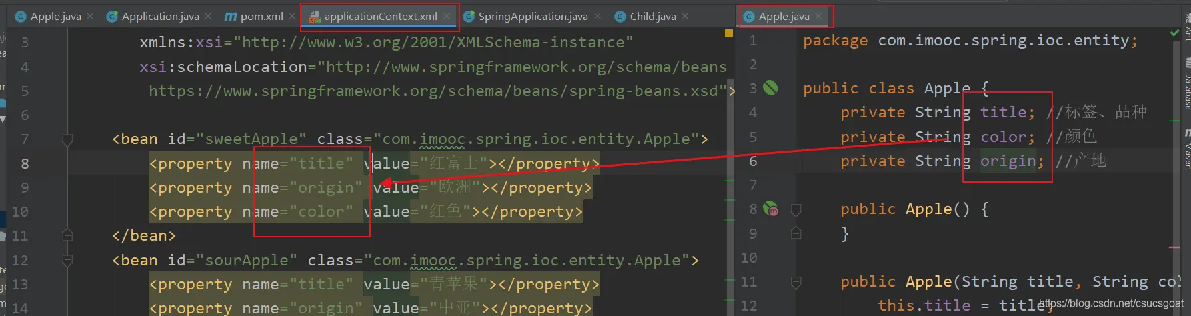
Task: Open the SpringApplication.java tab
Action: (x=533, y=16)
